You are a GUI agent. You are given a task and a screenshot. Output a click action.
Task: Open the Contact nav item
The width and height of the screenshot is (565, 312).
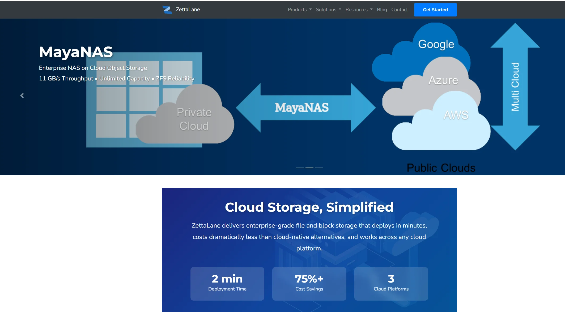point(399,10)
